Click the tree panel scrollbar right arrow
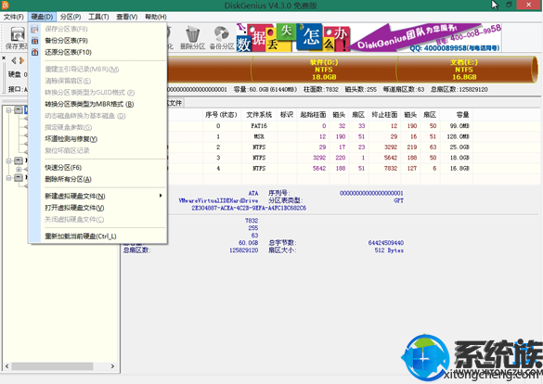This screenshot has width=543, height=384. tap(112, 366)
